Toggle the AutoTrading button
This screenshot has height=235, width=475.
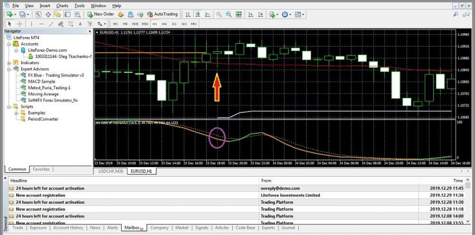[162, 14]
